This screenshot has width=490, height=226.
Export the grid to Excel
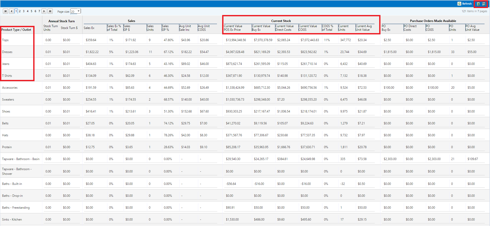coord(478,4)
